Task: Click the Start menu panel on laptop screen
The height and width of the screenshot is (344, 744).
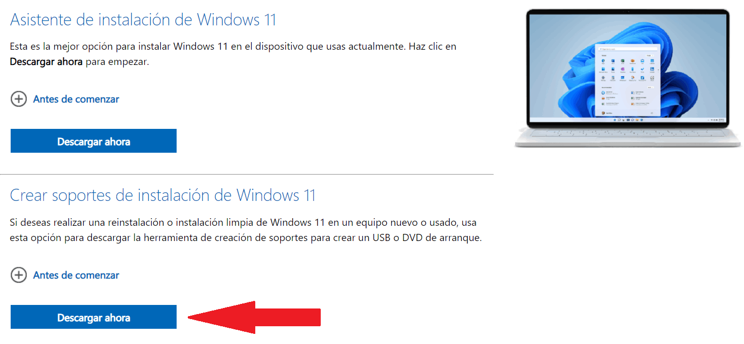Action: (627, 80)
